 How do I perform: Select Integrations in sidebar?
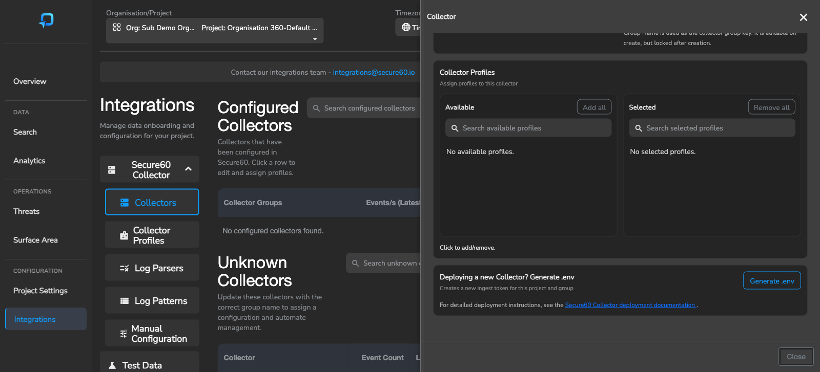tap(46, 319)
